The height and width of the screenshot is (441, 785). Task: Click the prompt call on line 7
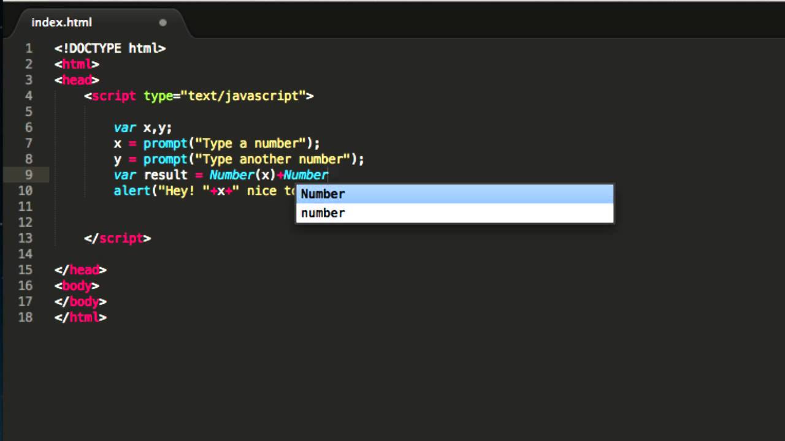pos(232,143)
